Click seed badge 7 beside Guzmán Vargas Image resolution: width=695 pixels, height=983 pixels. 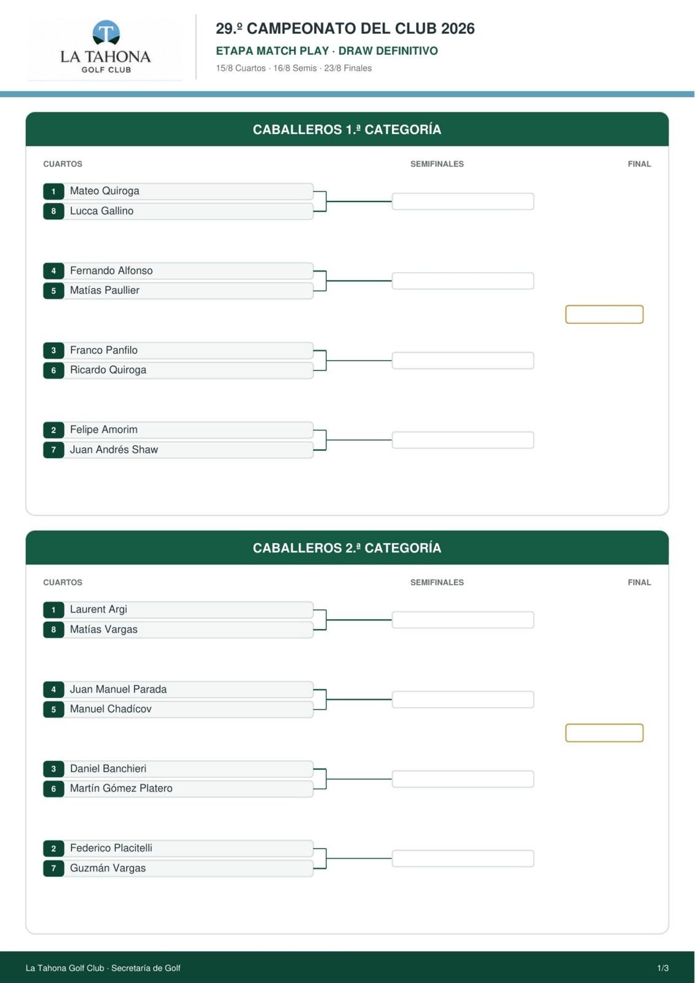click(x=53, y=868)
